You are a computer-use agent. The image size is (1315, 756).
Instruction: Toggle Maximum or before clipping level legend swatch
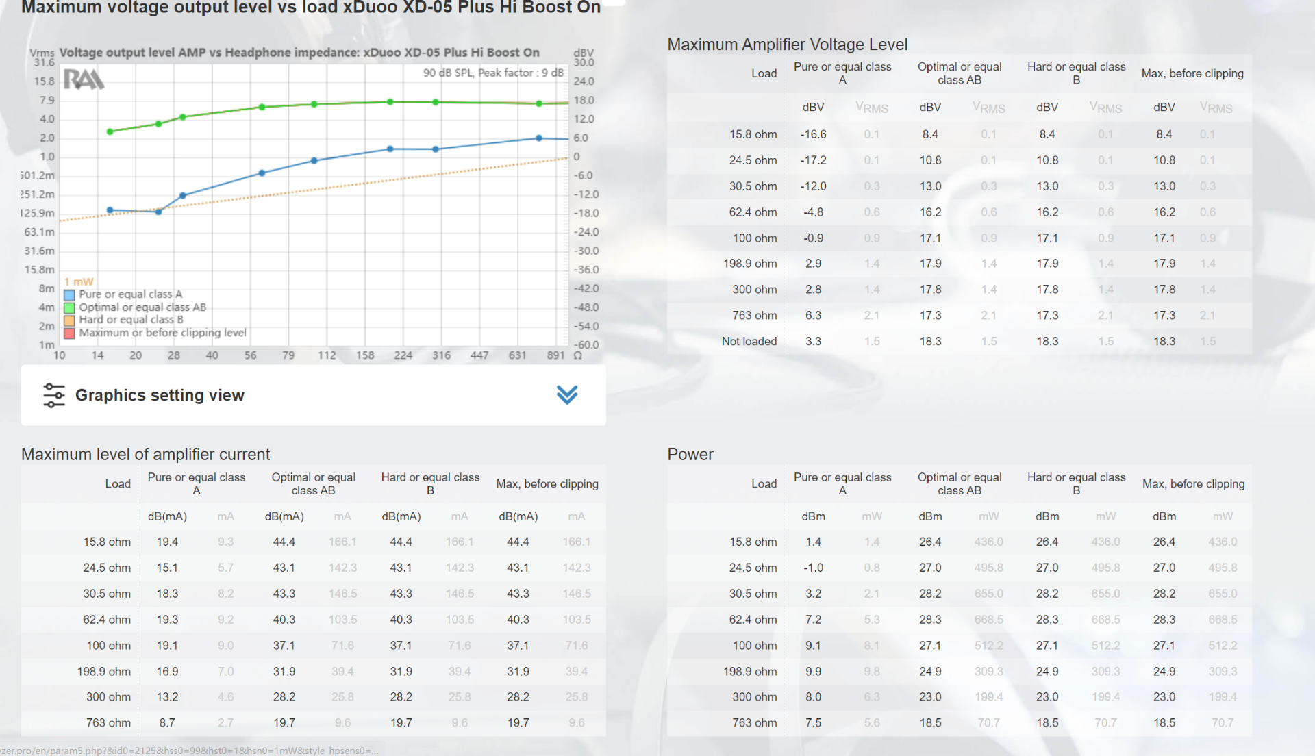coord(69,333)
